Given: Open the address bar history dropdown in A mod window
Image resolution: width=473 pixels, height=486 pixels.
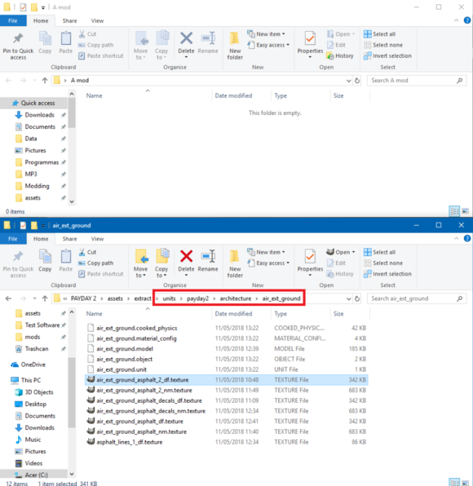Looking at the screenshot, I should point(348,81).
